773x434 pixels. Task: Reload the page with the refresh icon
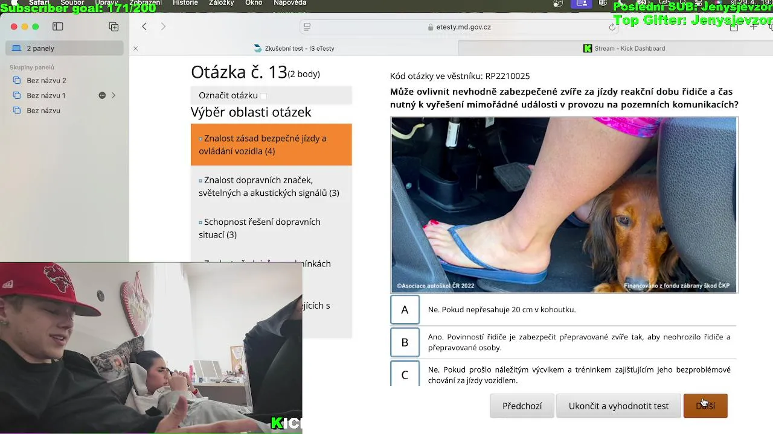tap(612, 27)
